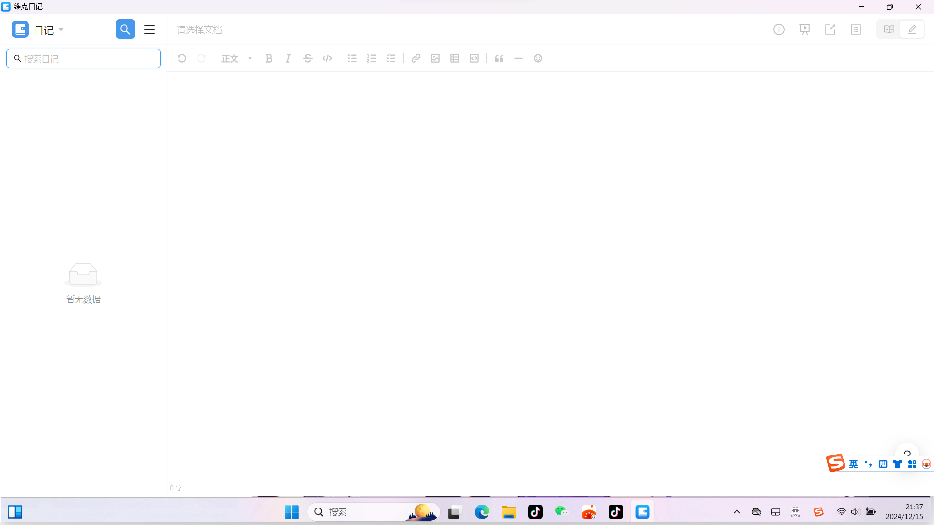Click the redo icon in editor toolbar
Viewport: 934px width, 525px height.
[x=201, y=58]
